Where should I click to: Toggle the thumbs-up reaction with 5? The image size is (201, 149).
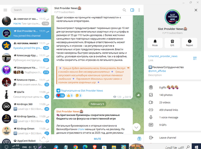(x=70, y=95)
